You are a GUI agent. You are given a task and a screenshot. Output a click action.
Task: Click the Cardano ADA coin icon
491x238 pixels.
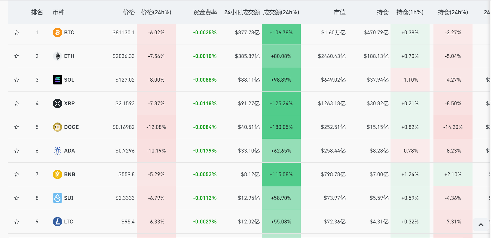(57, 151)
